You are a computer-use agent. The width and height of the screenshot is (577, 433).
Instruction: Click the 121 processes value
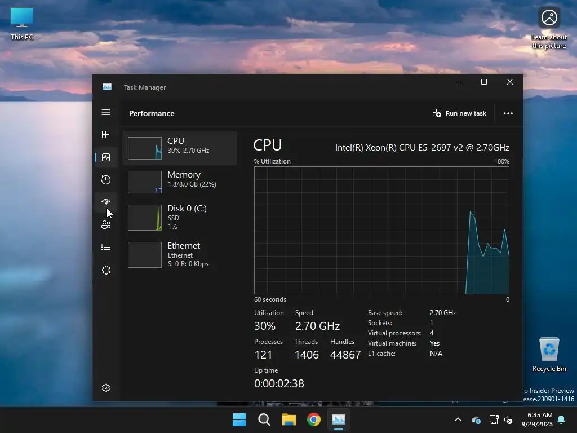(263, 355)
